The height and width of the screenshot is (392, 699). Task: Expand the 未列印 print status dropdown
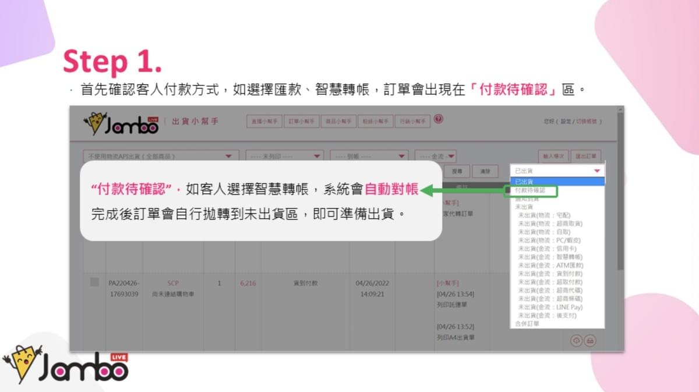tap(284, 156)
